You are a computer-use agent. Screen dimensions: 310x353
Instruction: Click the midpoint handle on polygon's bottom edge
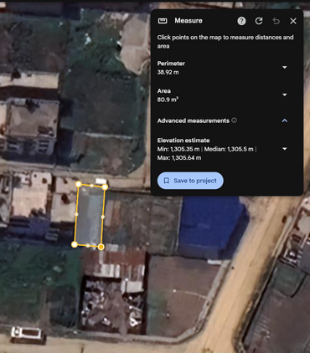[x=88, y=246]
